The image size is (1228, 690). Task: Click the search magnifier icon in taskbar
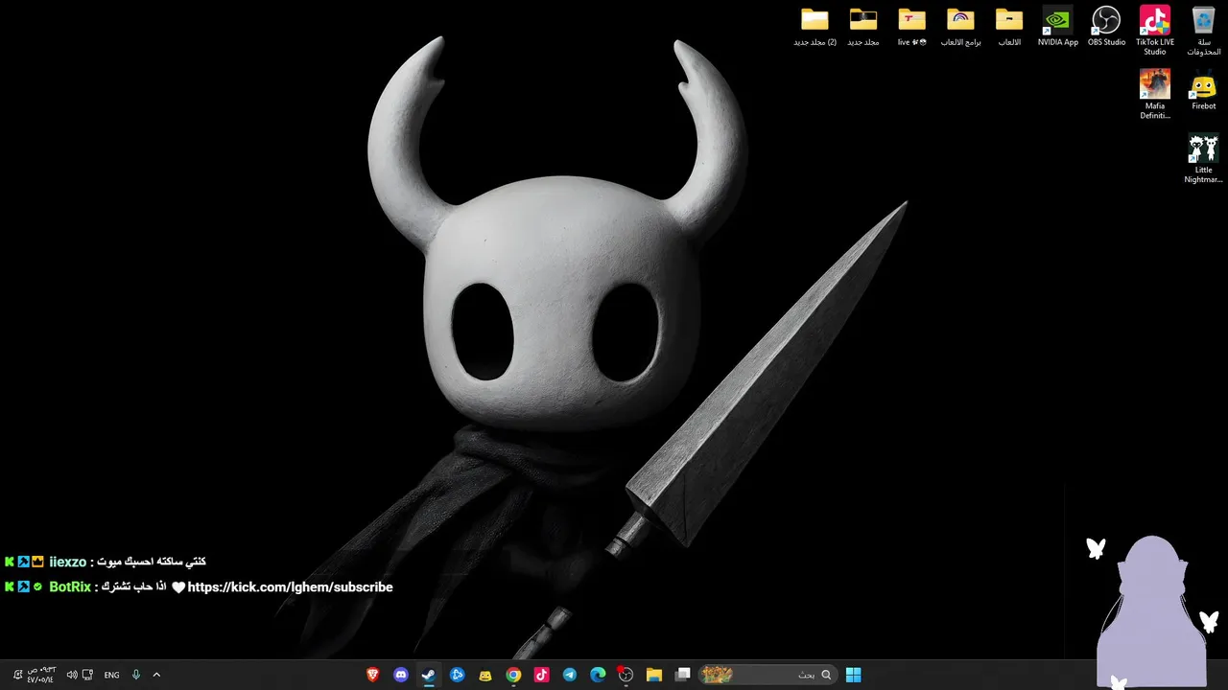pyautogui.click(x=826, y=675)
